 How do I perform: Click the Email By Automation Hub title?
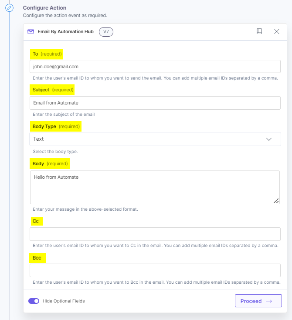coord(66,31)
